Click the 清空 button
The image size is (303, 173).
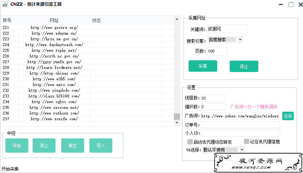click(73, 146)
